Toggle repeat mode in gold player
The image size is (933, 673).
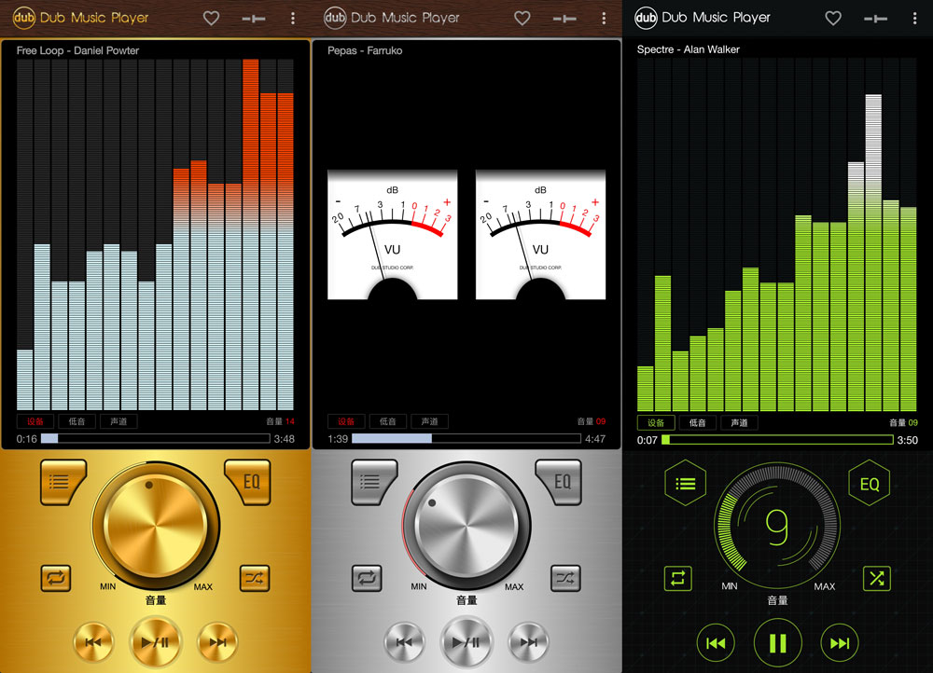(56, 578)
